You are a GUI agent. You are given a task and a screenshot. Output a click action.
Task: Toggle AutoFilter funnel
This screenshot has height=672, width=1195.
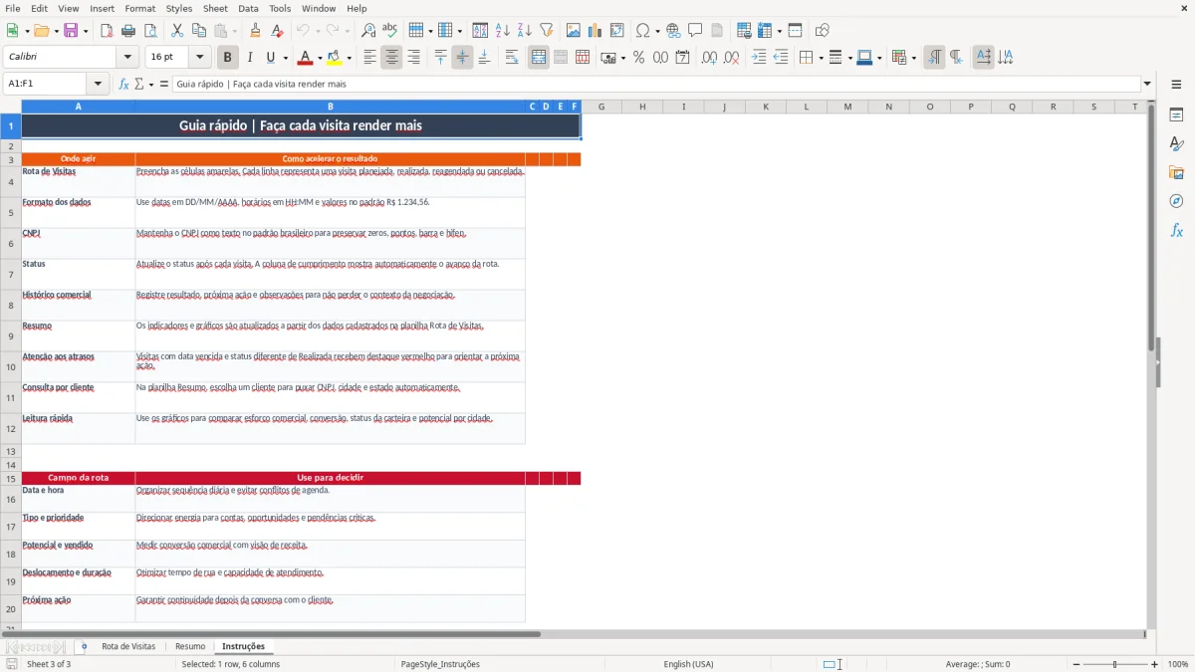coord(546,31)
